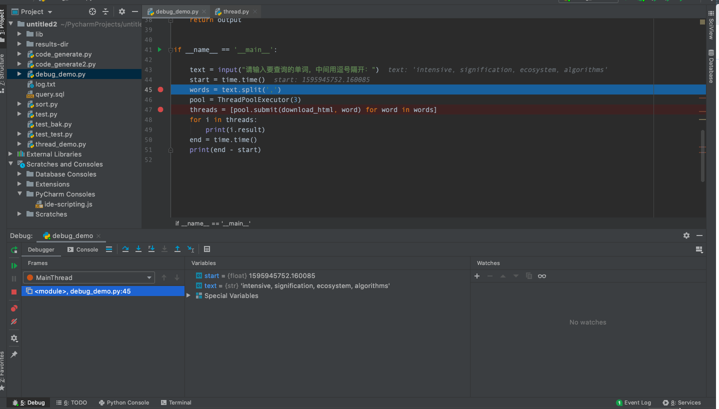Expand Special Variables node
Screen dimensions: 719x409
pyautogui.click(x=188, y=295)
